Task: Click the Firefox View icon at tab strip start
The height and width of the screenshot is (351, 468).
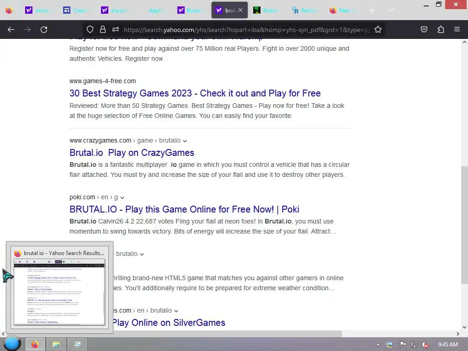Action: click(9, 11)
